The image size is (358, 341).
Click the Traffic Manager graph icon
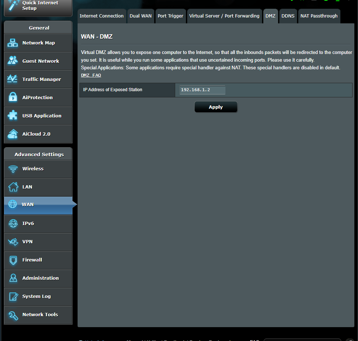[13, 79]
